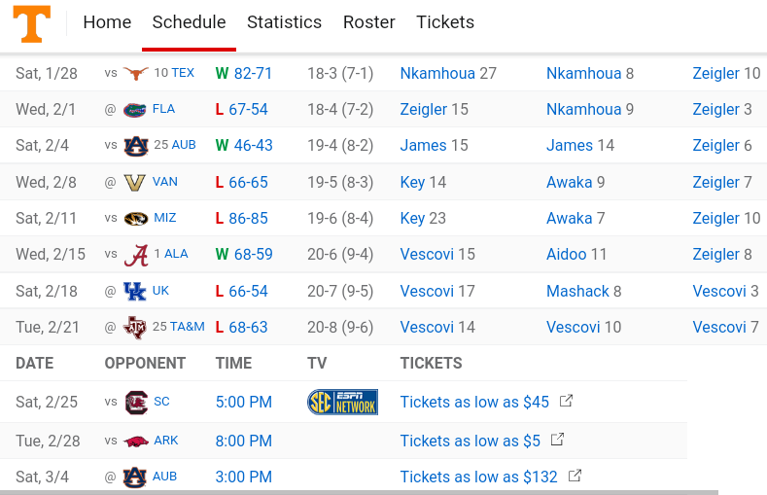Click the Texas Longhorns team logo
The image size is (767, 495).
[135, 73]
